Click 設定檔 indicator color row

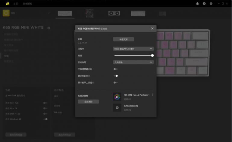(57, 106)
